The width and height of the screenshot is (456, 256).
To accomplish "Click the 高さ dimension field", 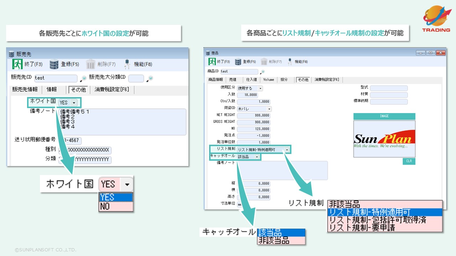I will [254, 197].
